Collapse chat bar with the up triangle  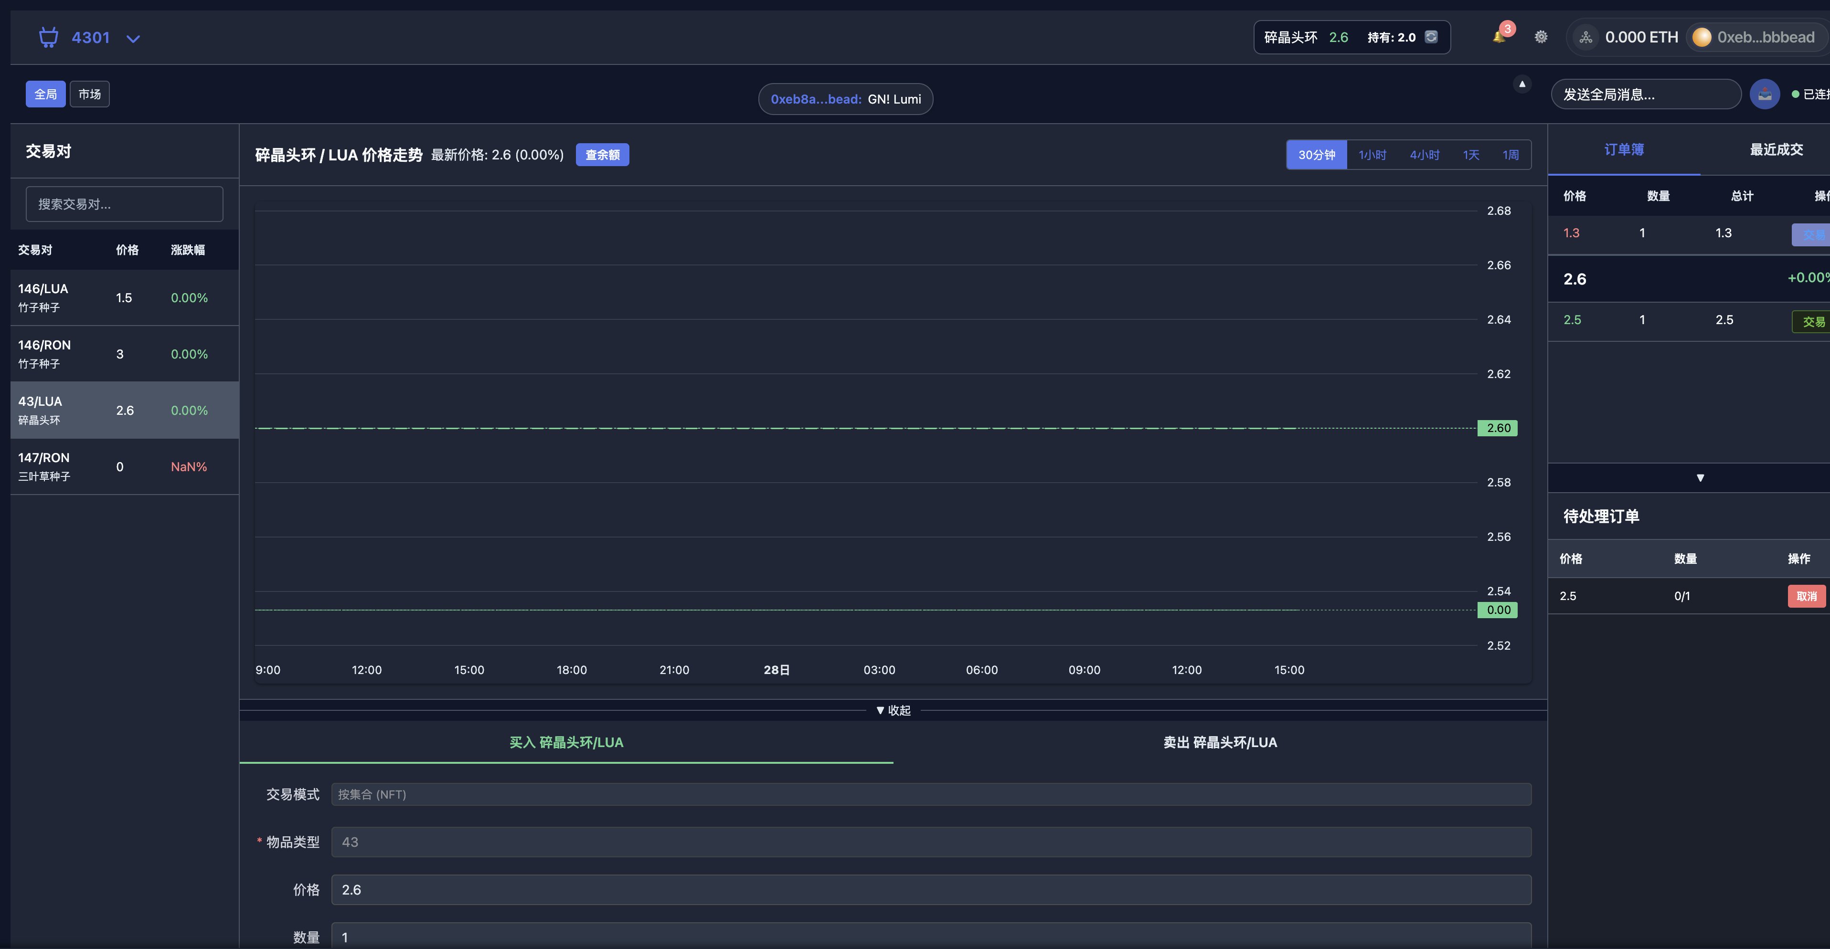point(1521,84)
